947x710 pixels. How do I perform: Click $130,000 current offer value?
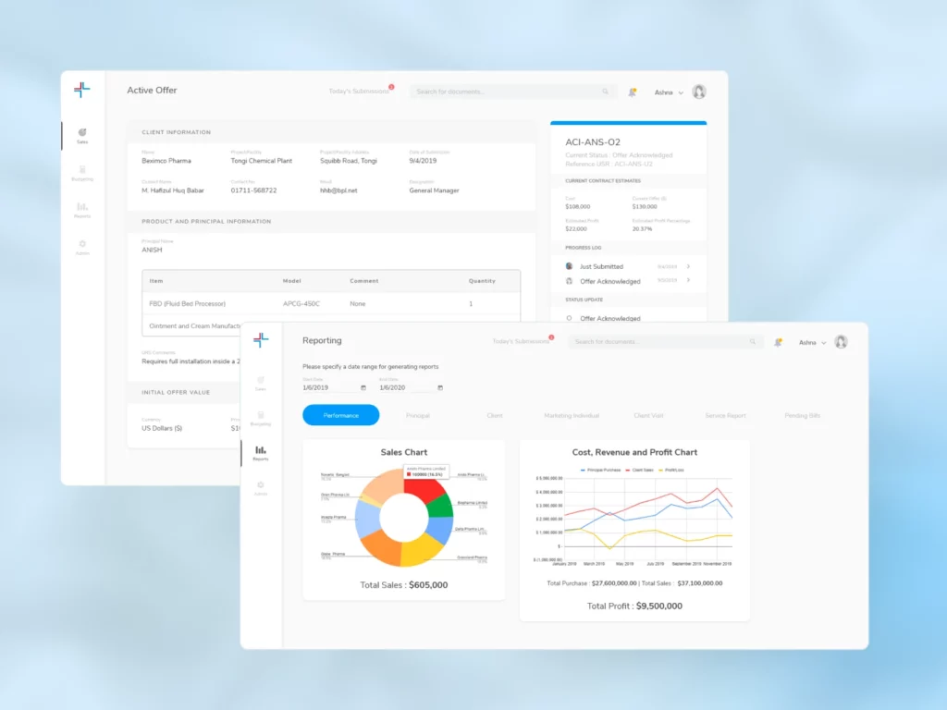(x=645, y=206)
